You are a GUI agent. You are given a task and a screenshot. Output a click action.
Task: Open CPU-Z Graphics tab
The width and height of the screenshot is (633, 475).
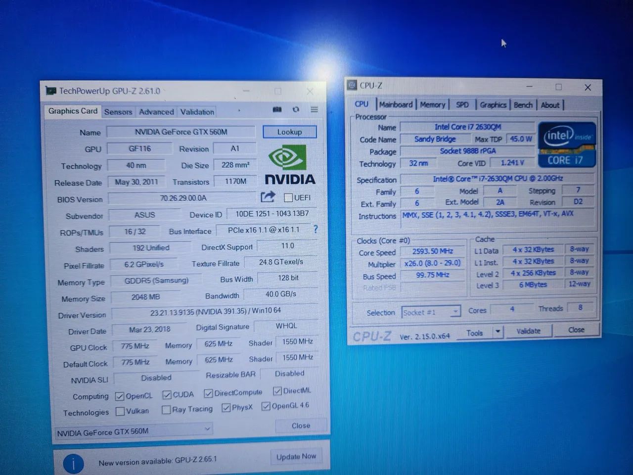(493, 105)
